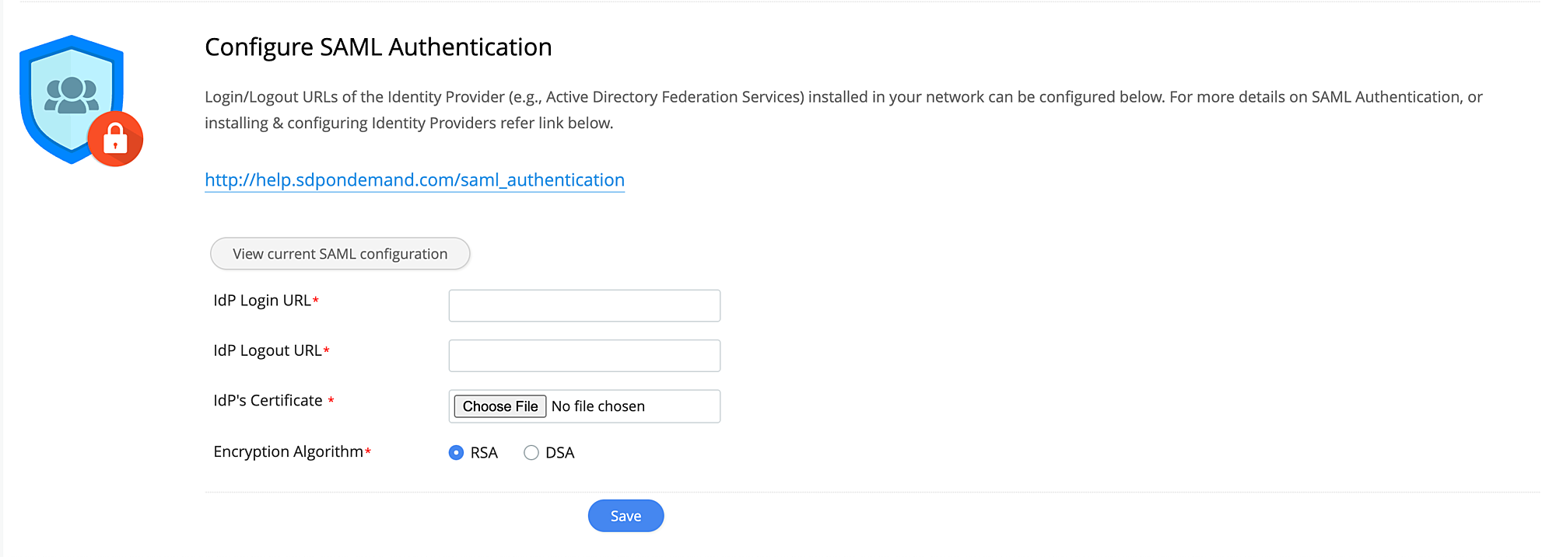Screen dimensions: 1556x557
Task: Click the RSA label text
Action: point(484,453)
